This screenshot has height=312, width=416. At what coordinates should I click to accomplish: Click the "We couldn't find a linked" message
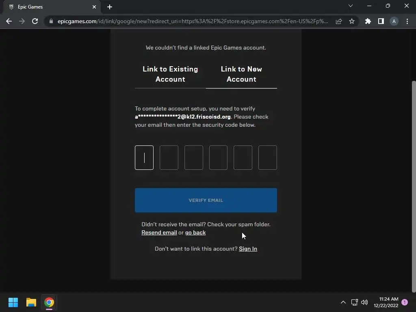pos(206,48)
